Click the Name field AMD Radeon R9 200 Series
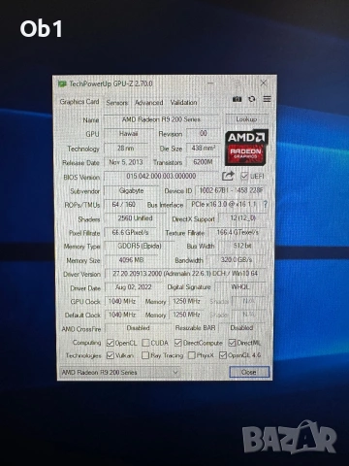 pyautogui.click(x=161, y=119)
